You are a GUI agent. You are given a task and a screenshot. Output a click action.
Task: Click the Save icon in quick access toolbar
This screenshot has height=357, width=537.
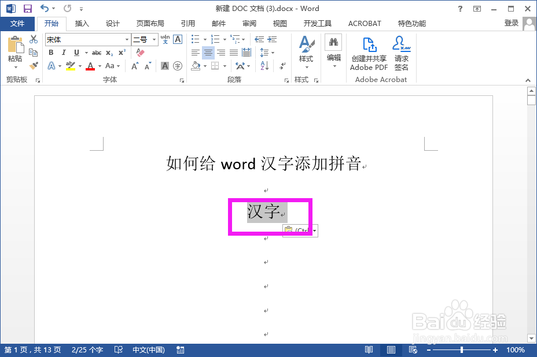pos(27,9)
